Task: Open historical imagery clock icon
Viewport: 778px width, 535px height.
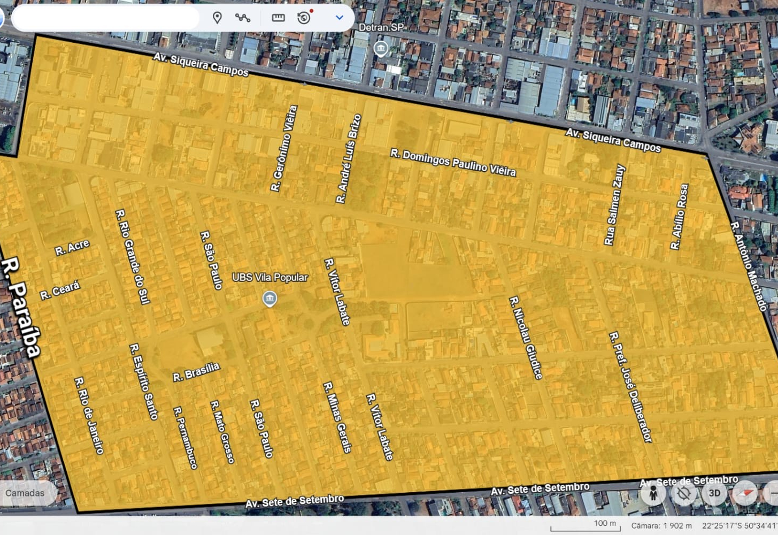Action: coord(304,18)
